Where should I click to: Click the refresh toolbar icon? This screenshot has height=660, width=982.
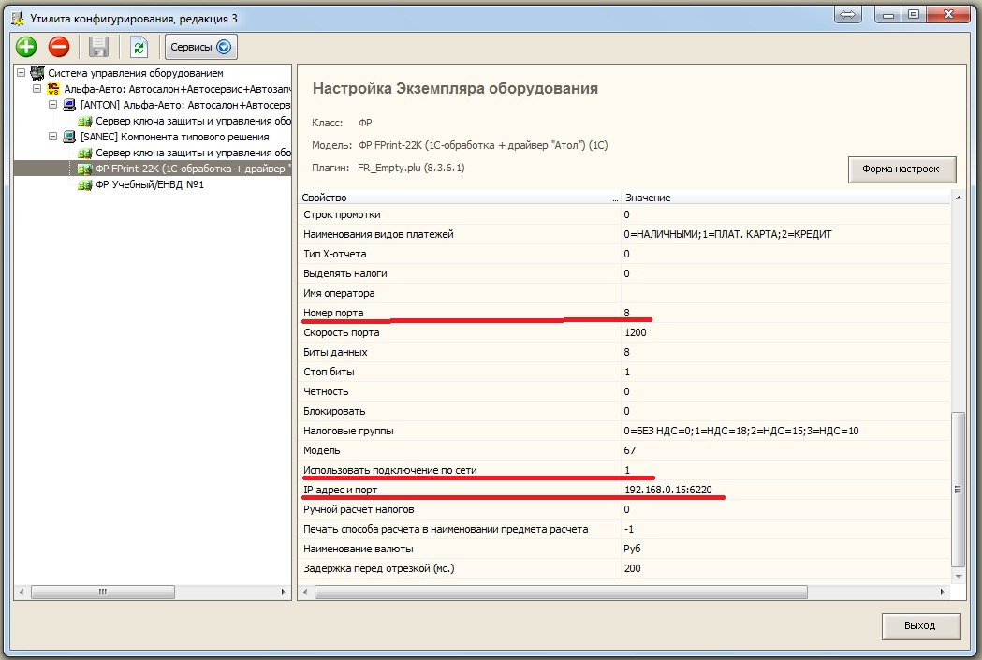[x=139, y=47]
